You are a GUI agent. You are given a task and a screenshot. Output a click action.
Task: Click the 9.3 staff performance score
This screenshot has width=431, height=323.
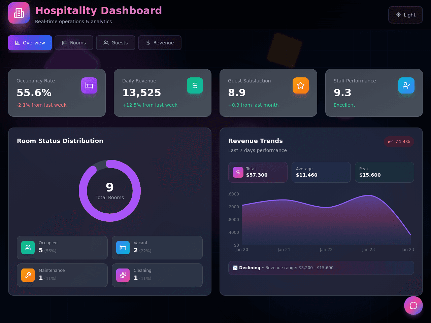point(342,93)
